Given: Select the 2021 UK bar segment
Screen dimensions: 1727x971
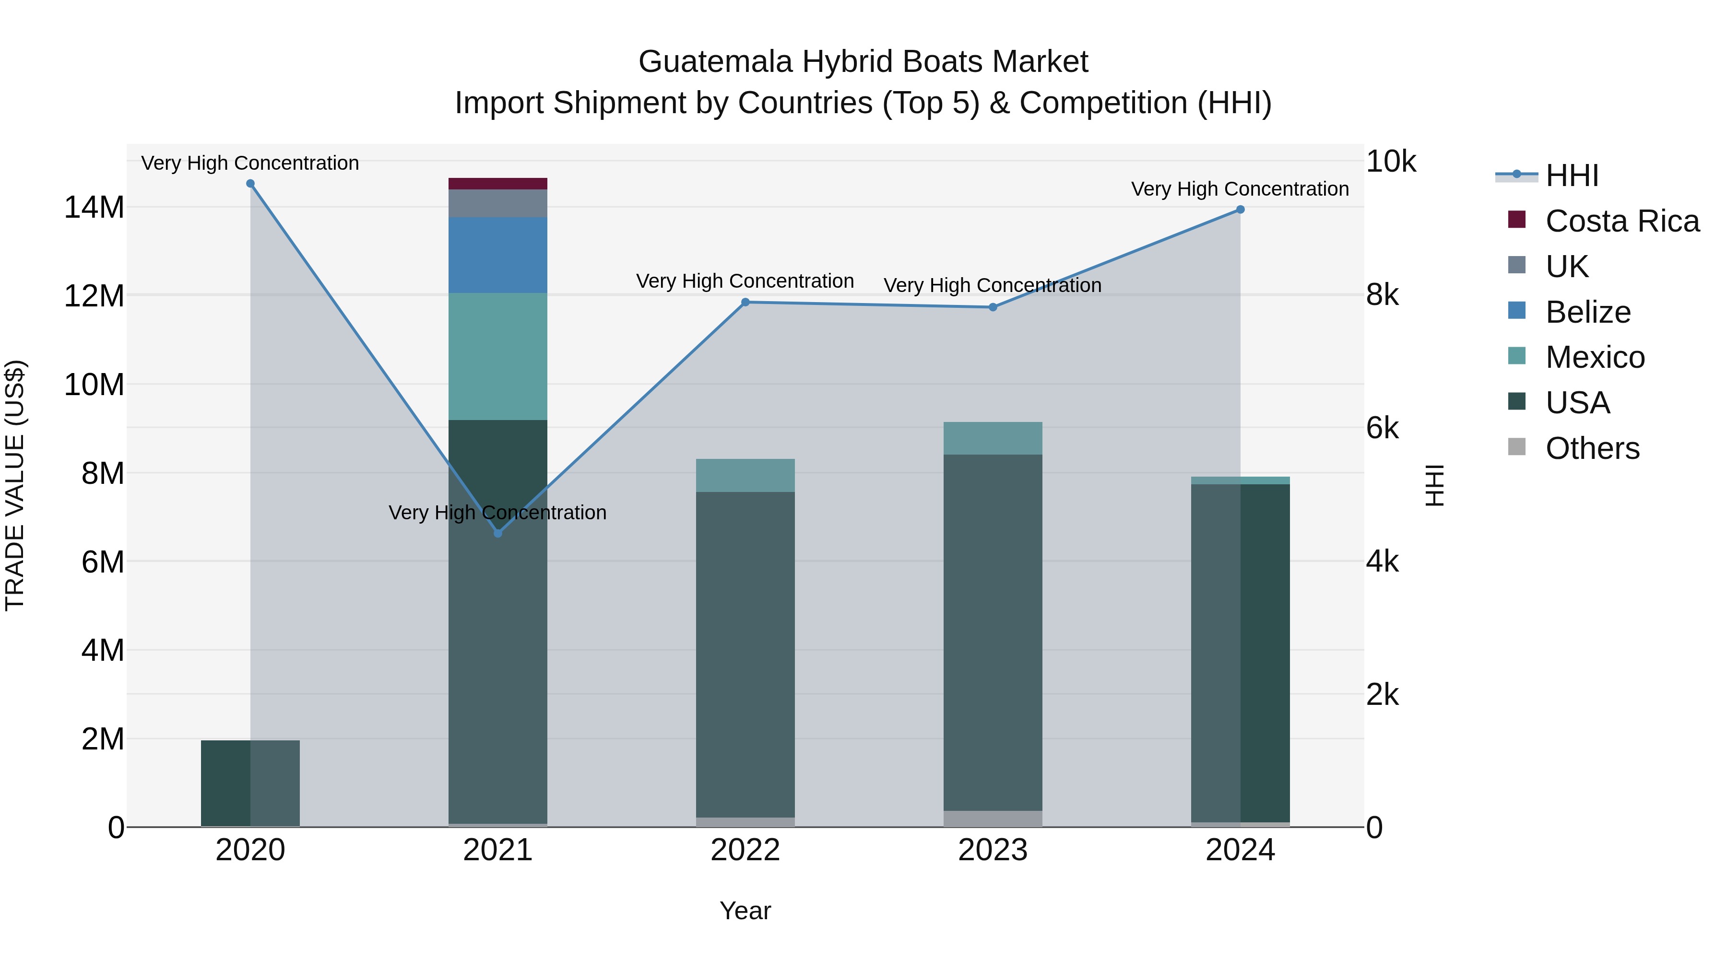Looking at the screenshot, I should click(497, 203).
